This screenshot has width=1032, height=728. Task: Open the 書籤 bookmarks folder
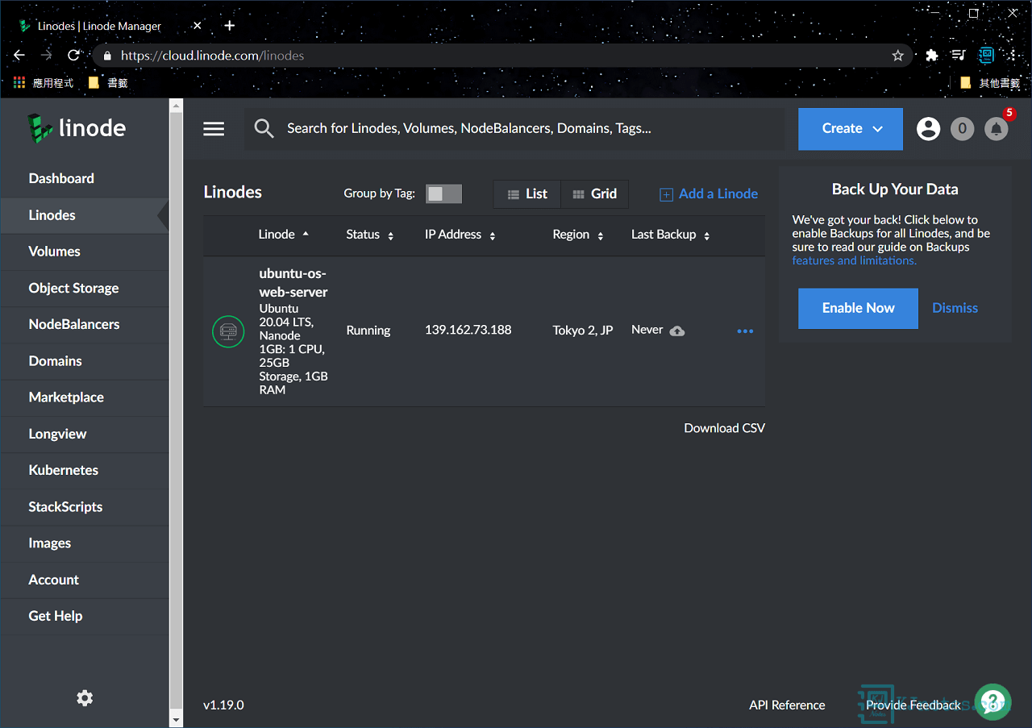click(x=108, y=82)
